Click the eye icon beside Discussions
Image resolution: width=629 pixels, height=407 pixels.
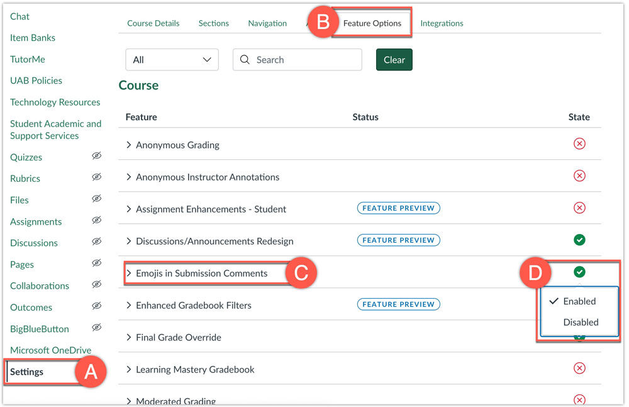[96, 242]
